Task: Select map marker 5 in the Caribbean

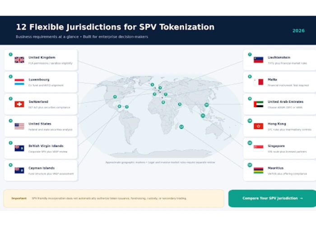Action: click(127, 107)
